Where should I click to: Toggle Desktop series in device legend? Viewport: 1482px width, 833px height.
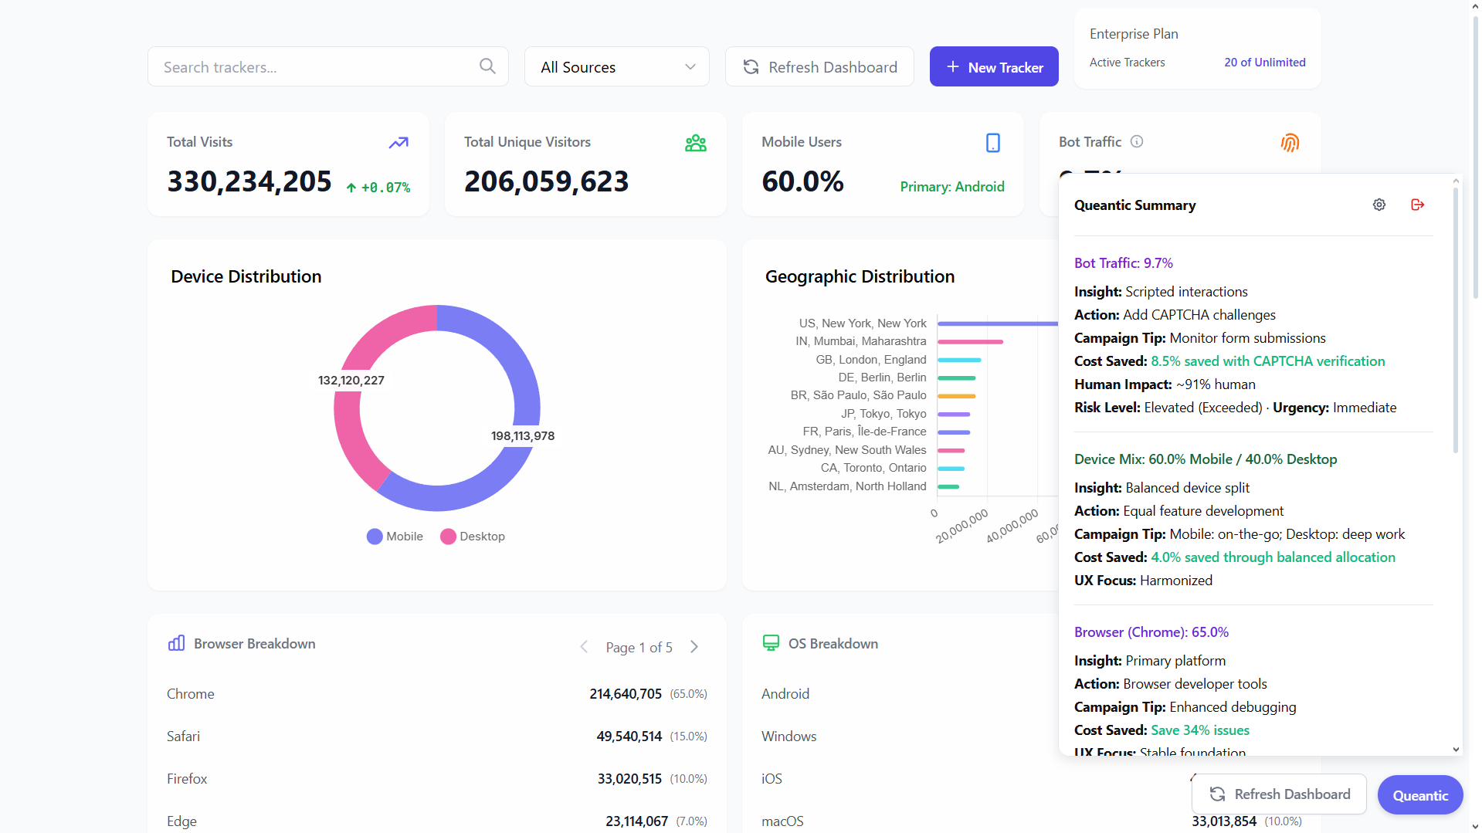(x=473, y=537)
